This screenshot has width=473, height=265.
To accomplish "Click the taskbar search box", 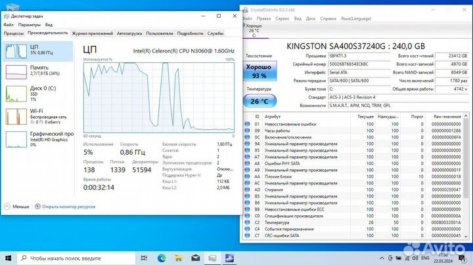I will (x=76, y=258).
